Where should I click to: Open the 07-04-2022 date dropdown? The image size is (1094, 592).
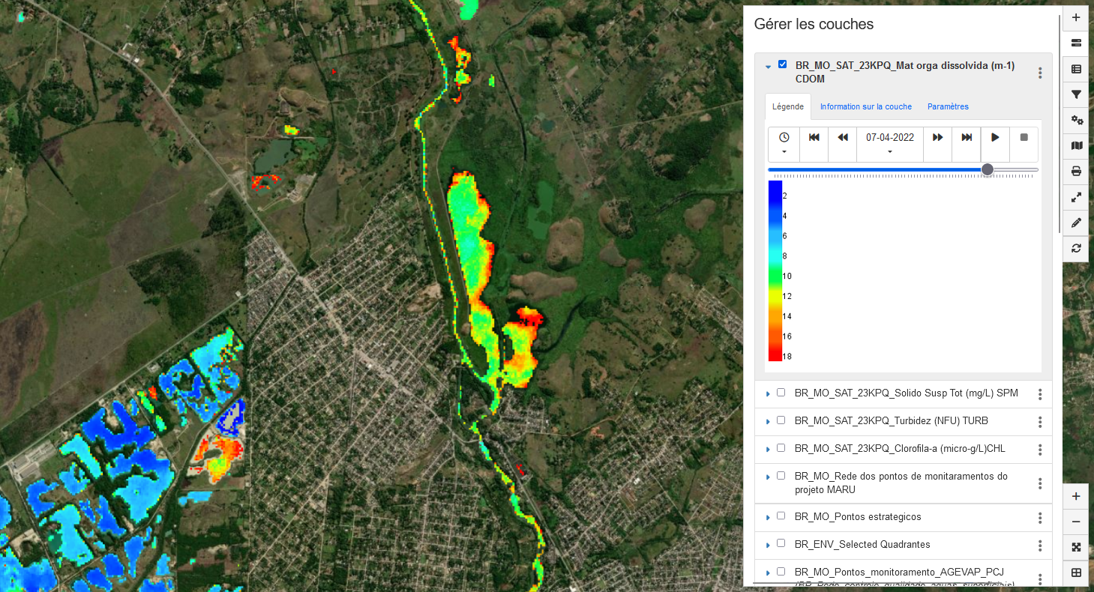point(889,145)
